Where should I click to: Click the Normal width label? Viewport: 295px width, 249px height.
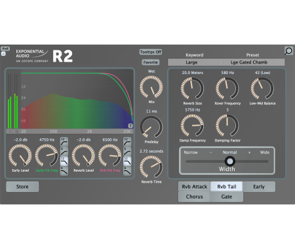click(x=229, y=153)
